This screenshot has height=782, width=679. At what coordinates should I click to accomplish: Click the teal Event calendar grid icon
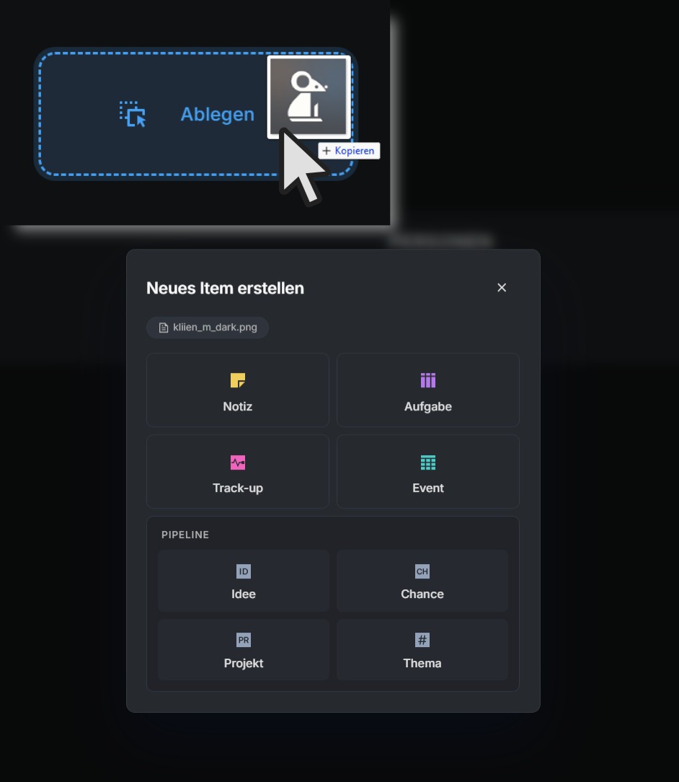point(428,462)
